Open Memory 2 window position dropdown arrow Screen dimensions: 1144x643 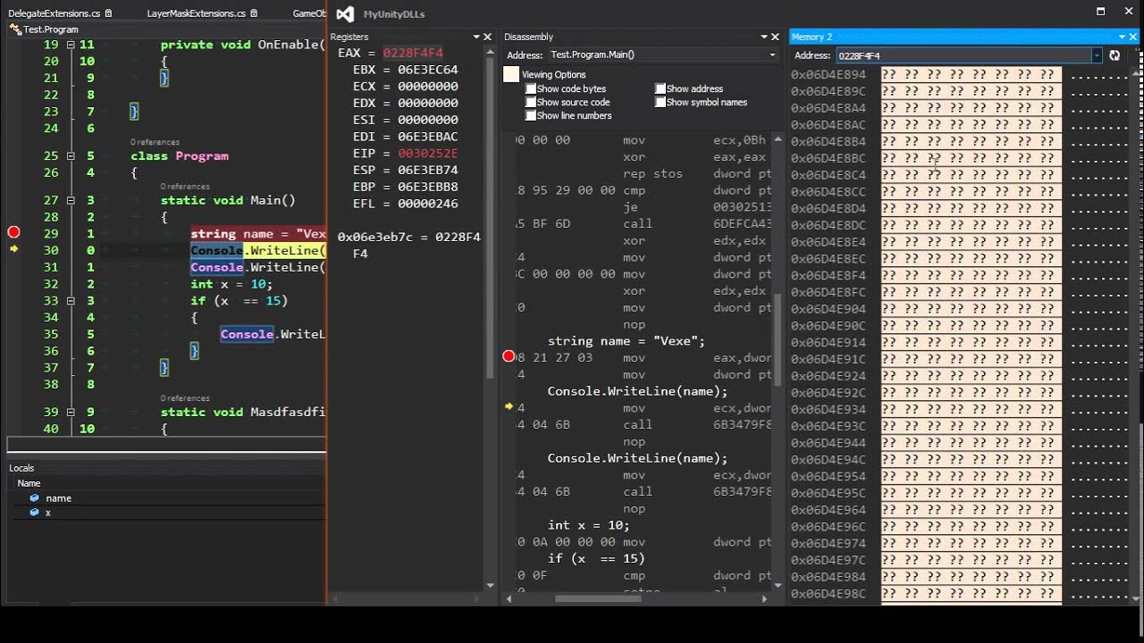(x=1122, y=37)
